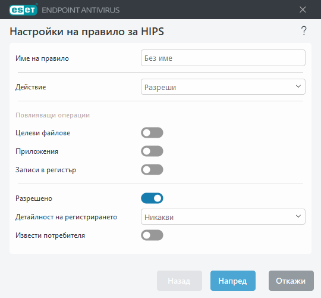Open the Действие dropdown

pos(223,87)
